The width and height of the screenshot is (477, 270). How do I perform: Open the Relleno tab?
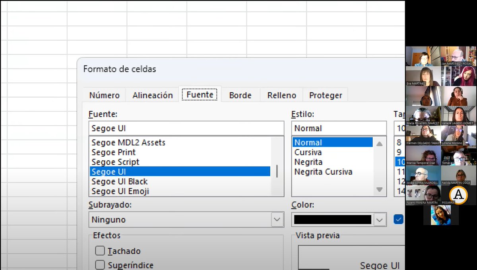[x=281, y=95]
